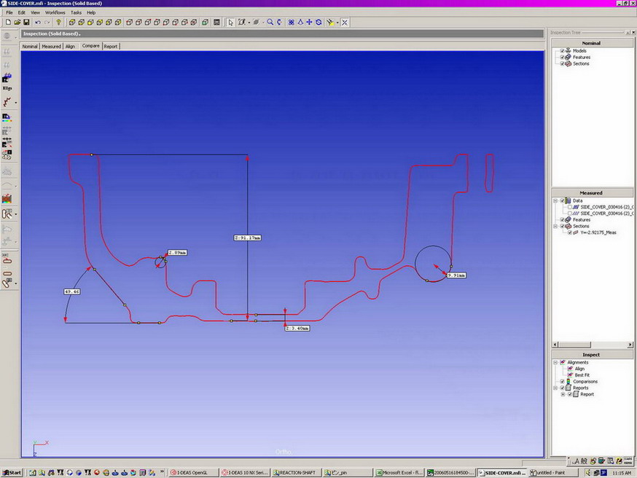Screen dimensions: 637x478
Task: Uncheck Sections in the Nominal panel
Action: 562,64
